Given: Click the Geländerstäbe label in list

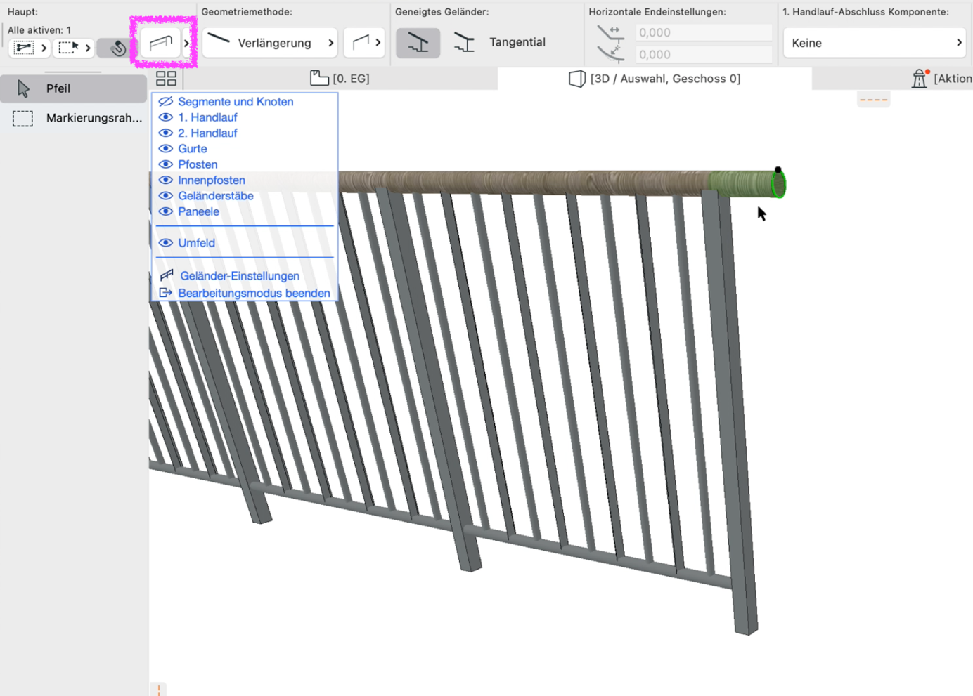Looking at the screenshot, I should point(216,196).
